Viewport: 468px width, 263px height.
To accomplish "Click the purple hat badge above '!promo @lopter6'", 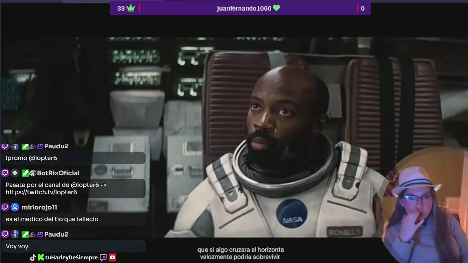I will 33,146.
